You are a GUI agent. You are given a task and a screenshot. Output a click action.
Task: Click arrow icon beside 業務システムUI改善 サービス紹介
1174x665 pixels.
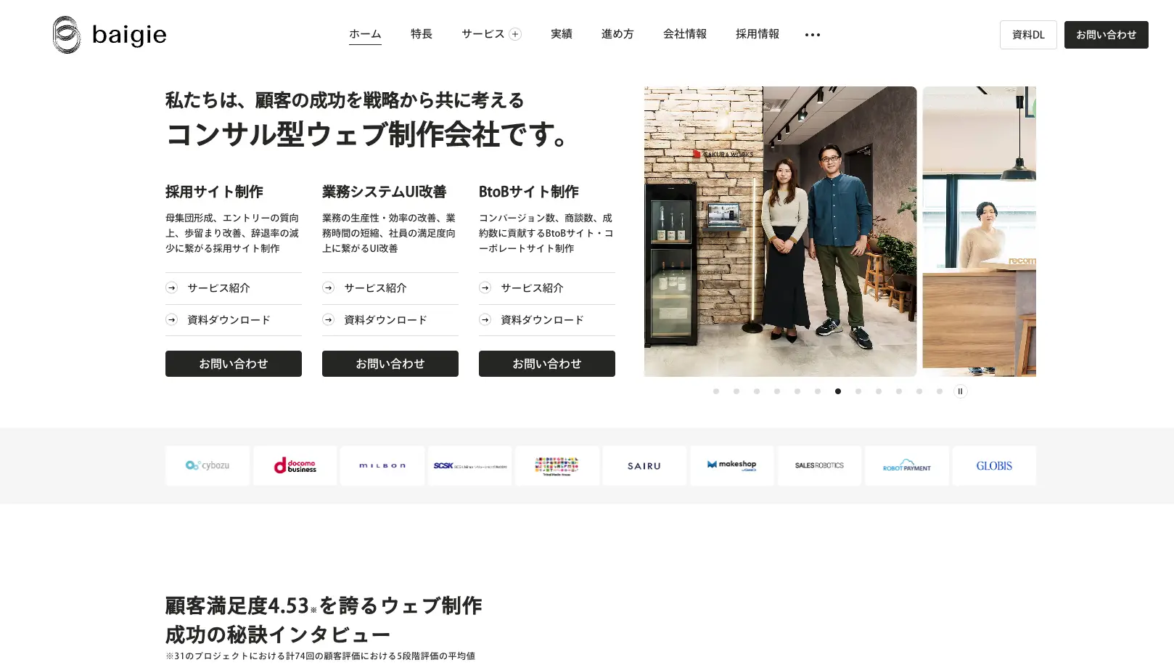[x=329, y=287]
